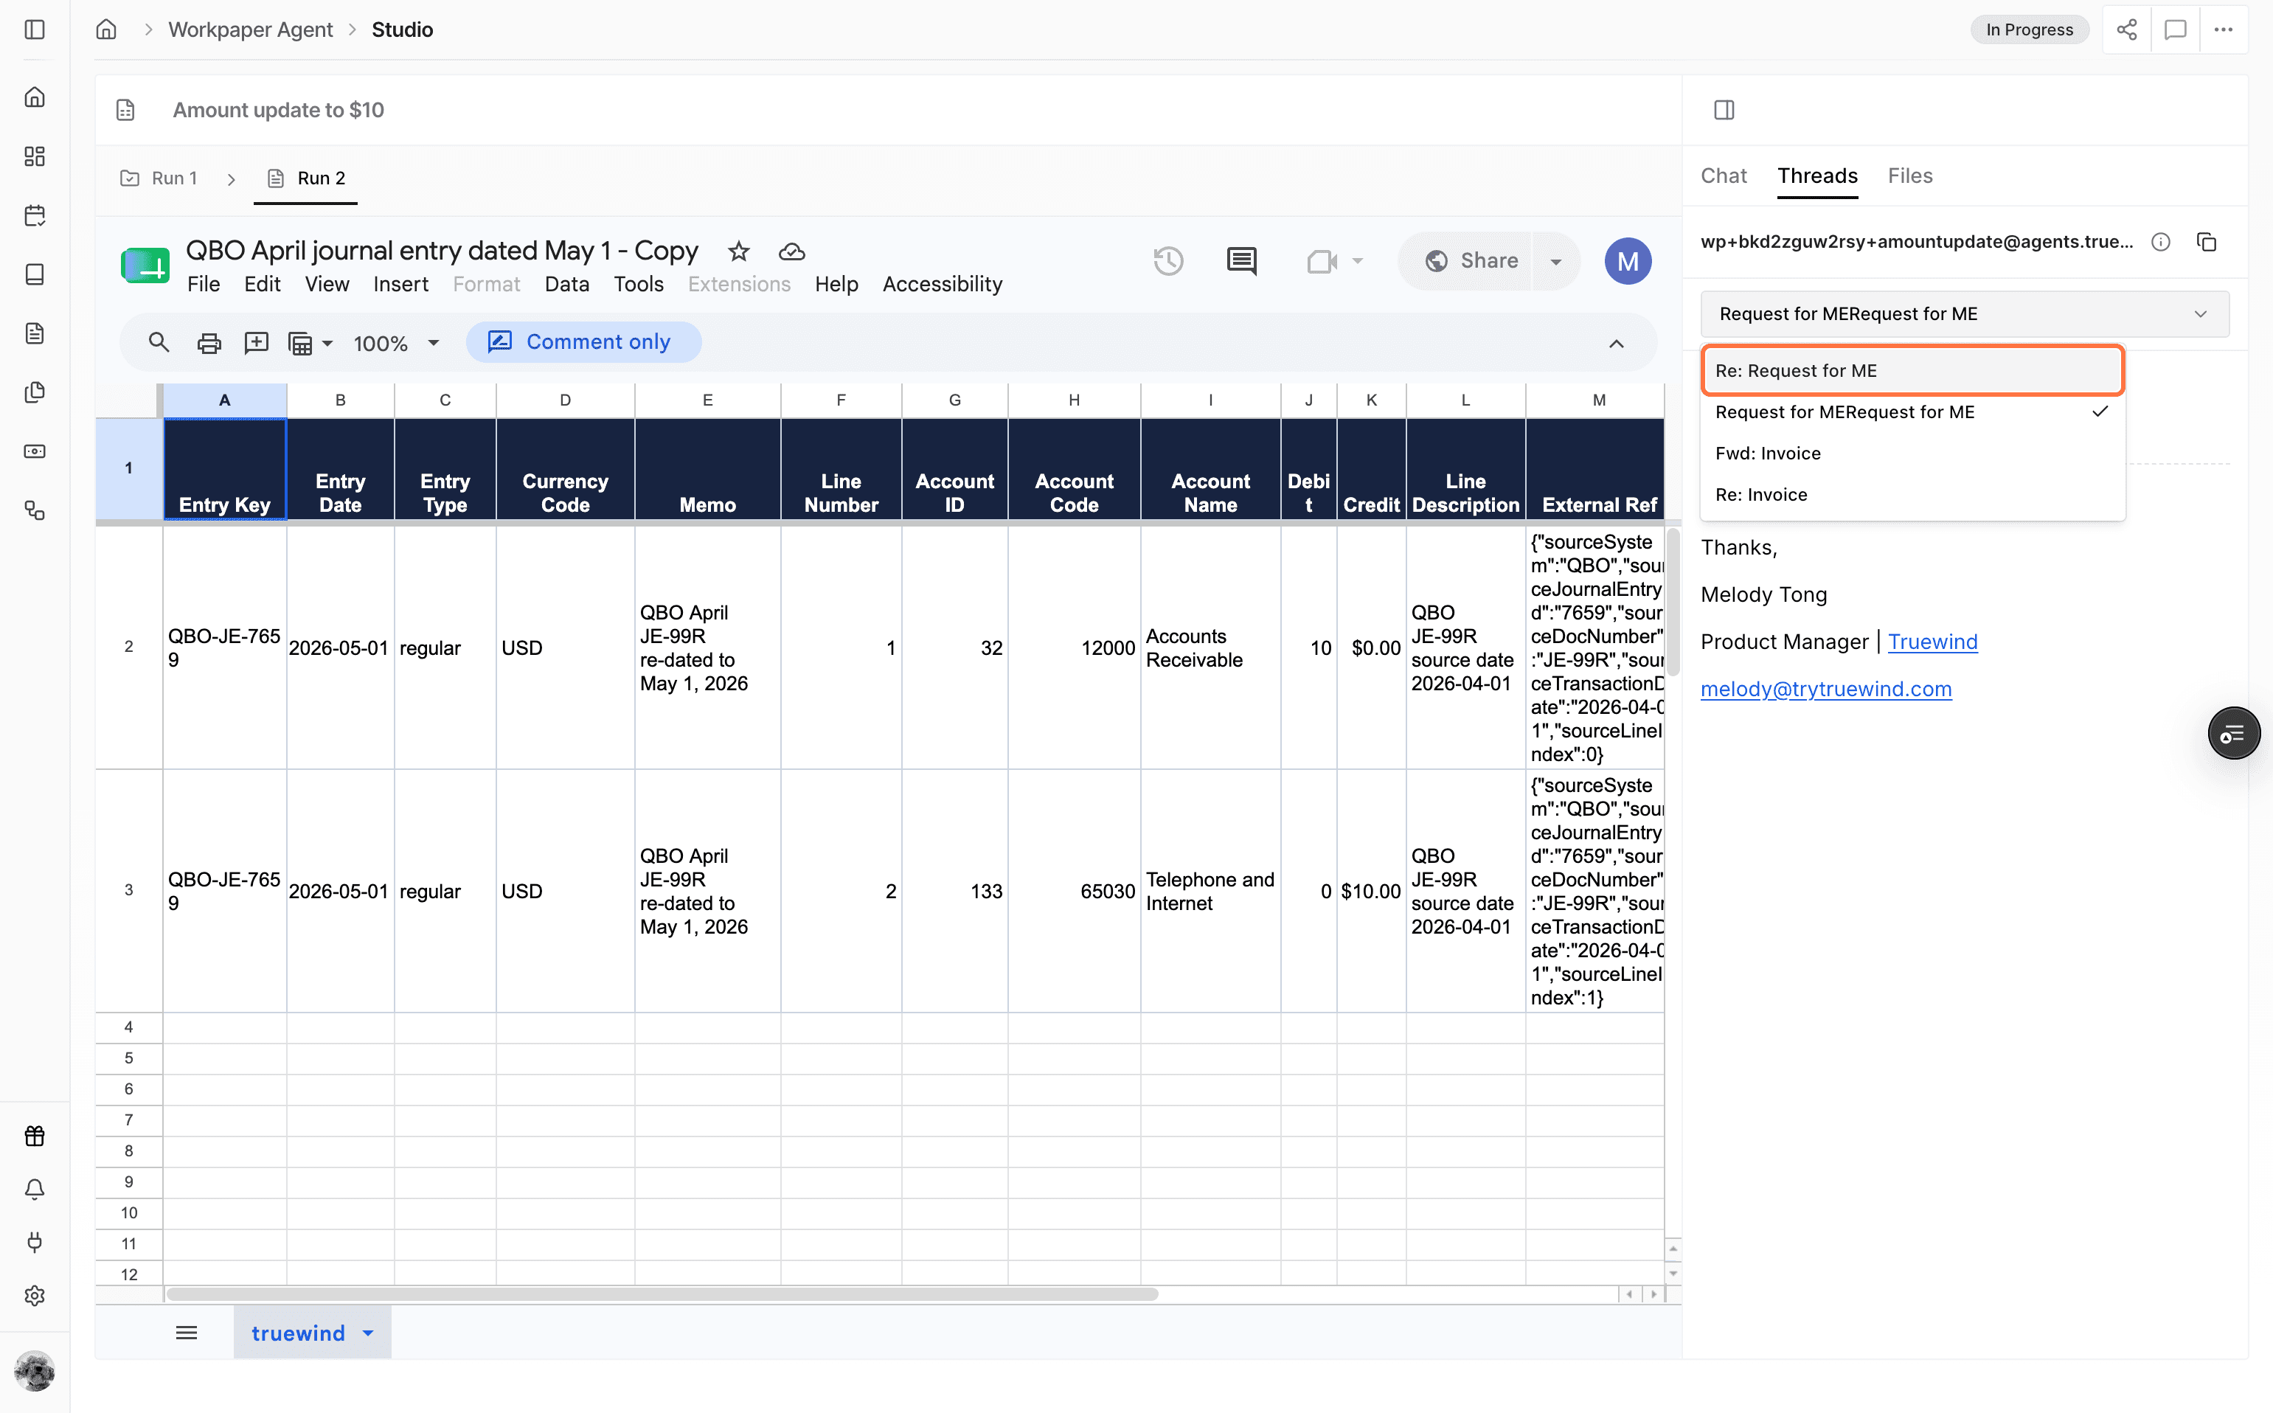Open the gift icon in sidebar
The image size is (2273, 1413).
[35, 1136]
